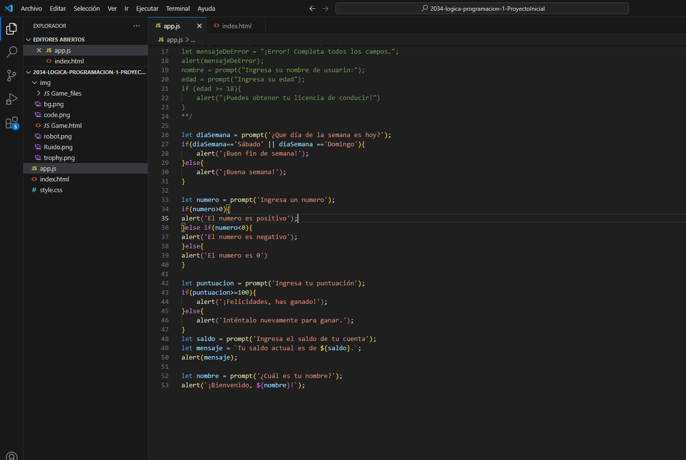Open the Selección menu
686x460 pixels.
pos(87,8)
